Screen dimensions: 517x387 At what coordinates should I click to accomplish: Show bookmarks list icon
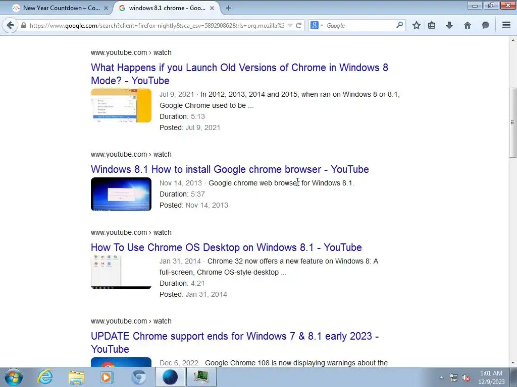point(432,25)
